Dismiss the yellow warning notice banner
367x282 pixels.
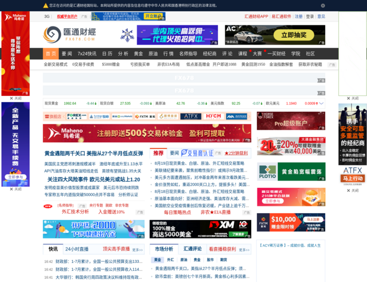(x=323, y=6)
